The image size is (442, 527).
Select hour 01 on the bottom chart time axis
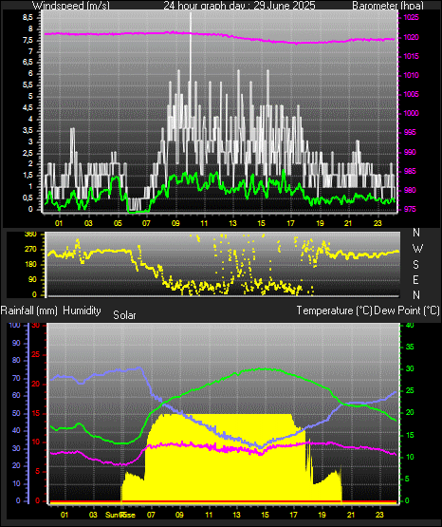[64, 515]
